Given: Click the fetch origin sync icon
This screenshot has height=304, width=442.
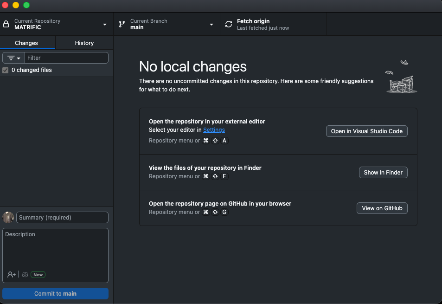Looking at the screenshot, I should pyautogui.click(x=228, y=24).
